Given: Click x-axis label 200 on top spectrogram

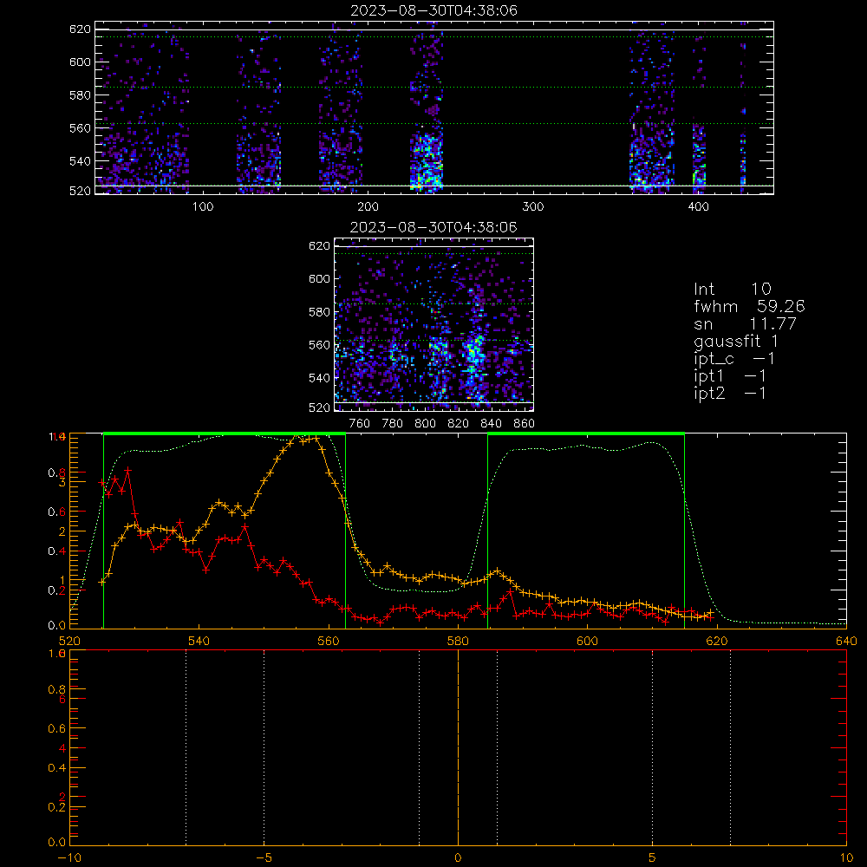Looking at the screenshot, I should click(368, 206).
